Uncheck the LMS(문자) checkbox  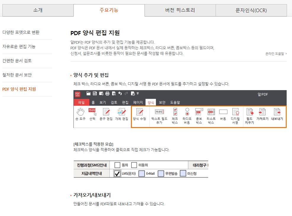point(117,174)
